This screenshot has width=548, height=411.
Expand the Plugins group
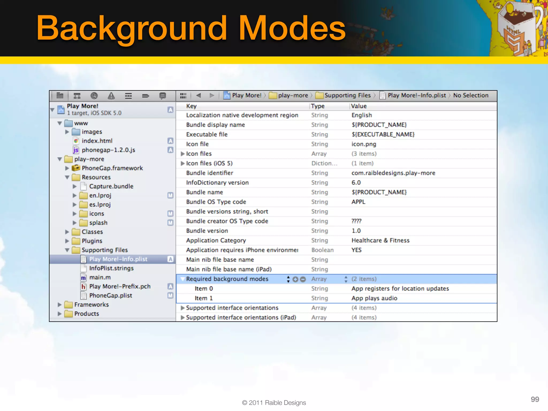click(67, 241)
